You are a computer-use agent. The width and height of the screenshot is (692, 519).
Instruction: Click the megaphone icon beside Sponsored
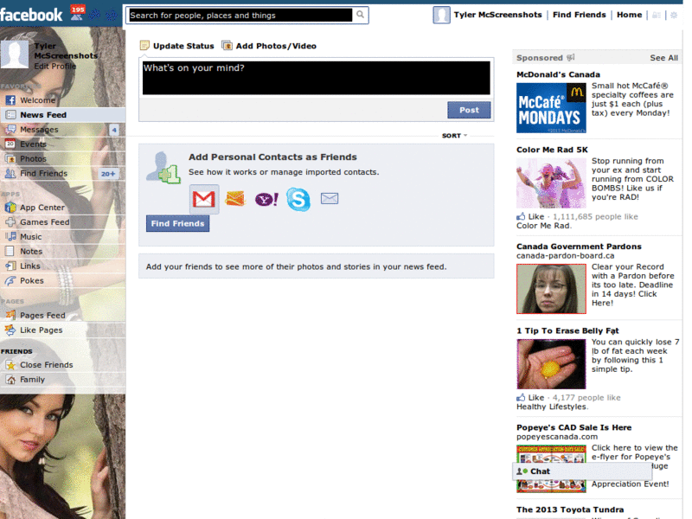click(571, 57)
